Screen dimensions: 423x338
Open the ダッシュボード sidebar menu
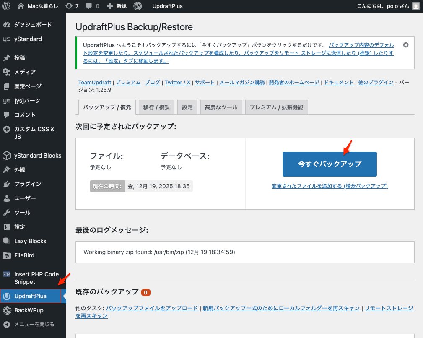point(33,25)
